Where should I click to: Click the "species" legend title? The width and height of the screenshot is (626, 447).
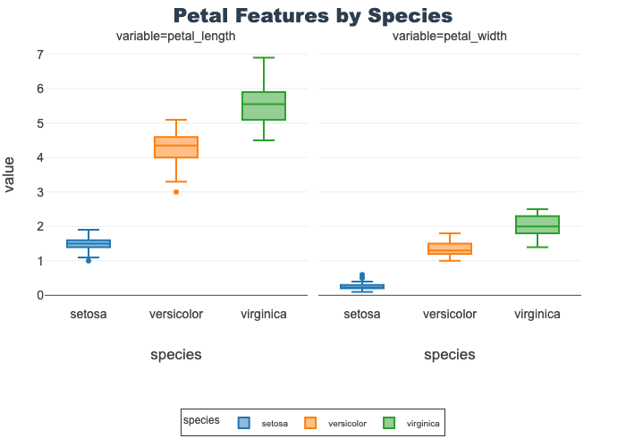pyautogui.click(x=201, y=419)
